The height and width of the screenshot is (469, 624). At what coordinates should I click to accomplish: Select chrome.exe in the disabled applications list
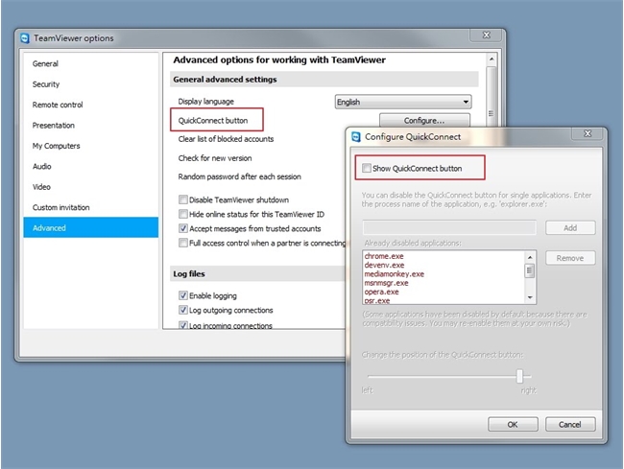pyautogui.click(x=384, y=256)
